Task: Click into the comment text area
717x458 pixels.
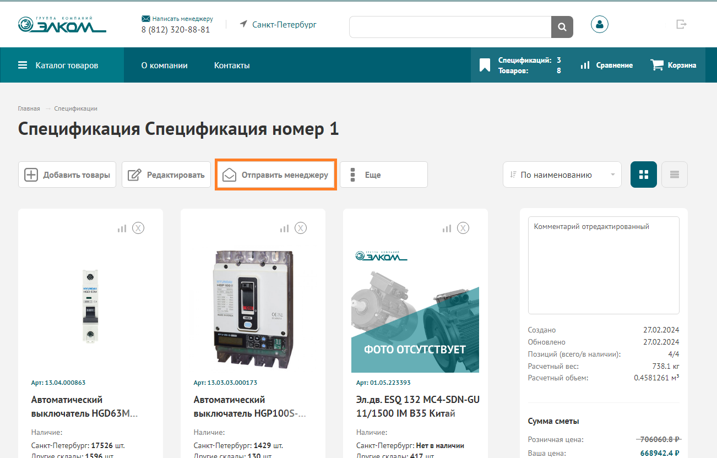Action: [603, 264]
